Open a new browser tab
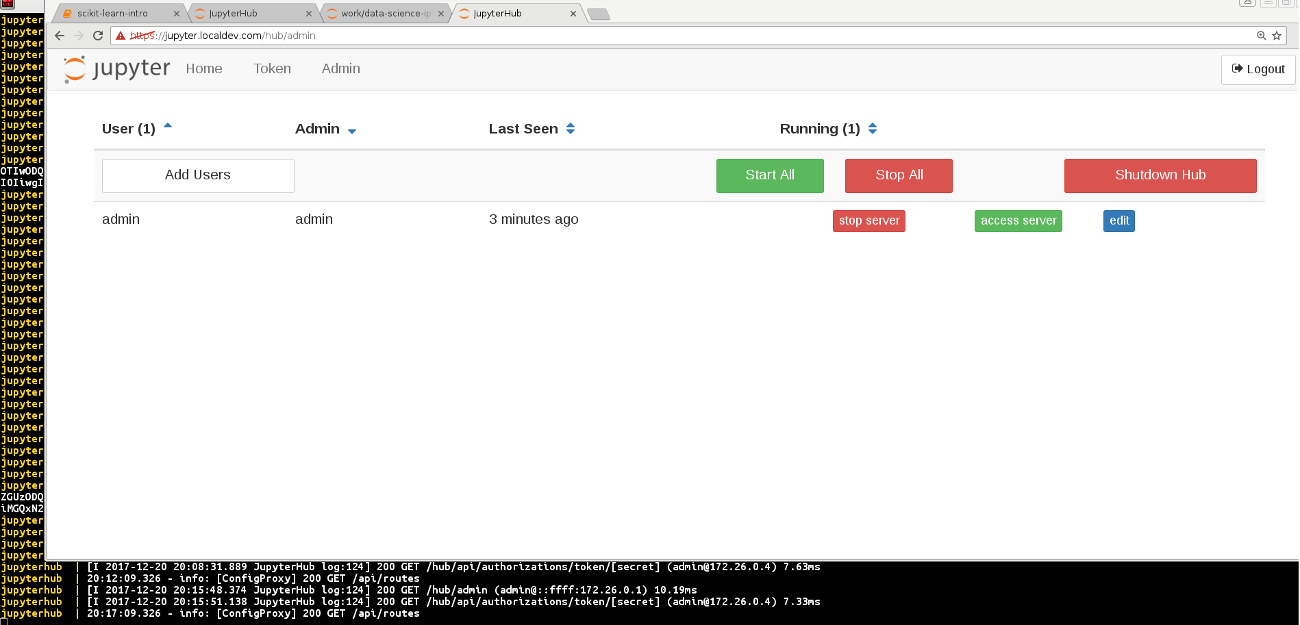The image size is (1300, 625). [599, 14]
